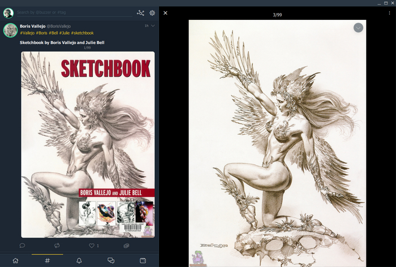The height and width of the screenshot is (267, 396).
Task: Rebuzz the post with repeat icon
Action: [x=57, y=246]
